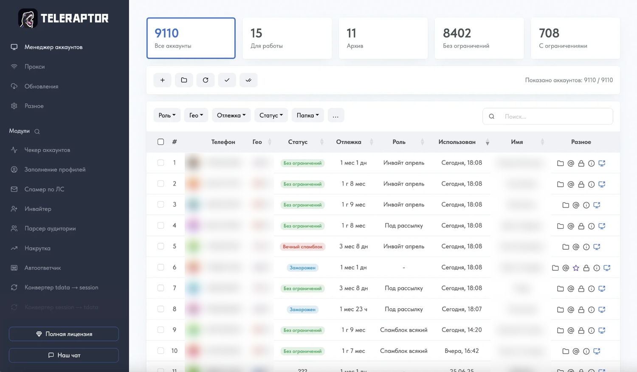The height and width of the screenshot is (372, 637).
Task: Click the search icon beside Модули
Action: pos(37,131)
